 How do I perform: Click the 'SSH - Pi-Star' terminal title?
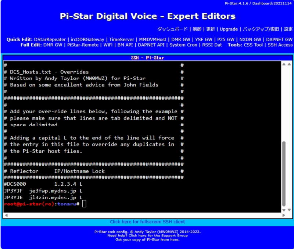click(147, 58)
